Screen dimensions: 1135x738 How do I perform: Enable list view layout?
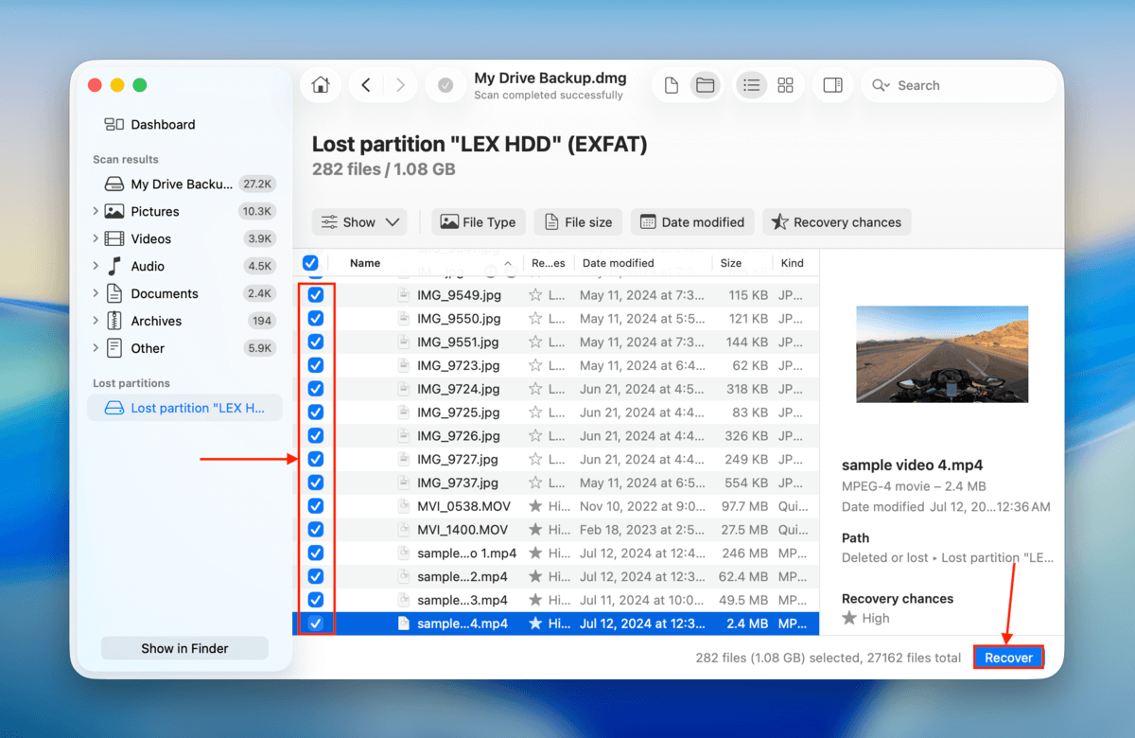click(751, 84)
